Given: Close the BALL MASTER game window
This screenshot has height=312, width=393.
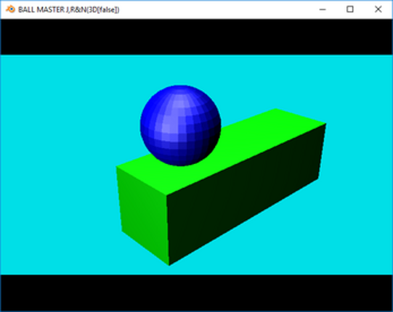Looking at the screenshot, I should [378, 9].
